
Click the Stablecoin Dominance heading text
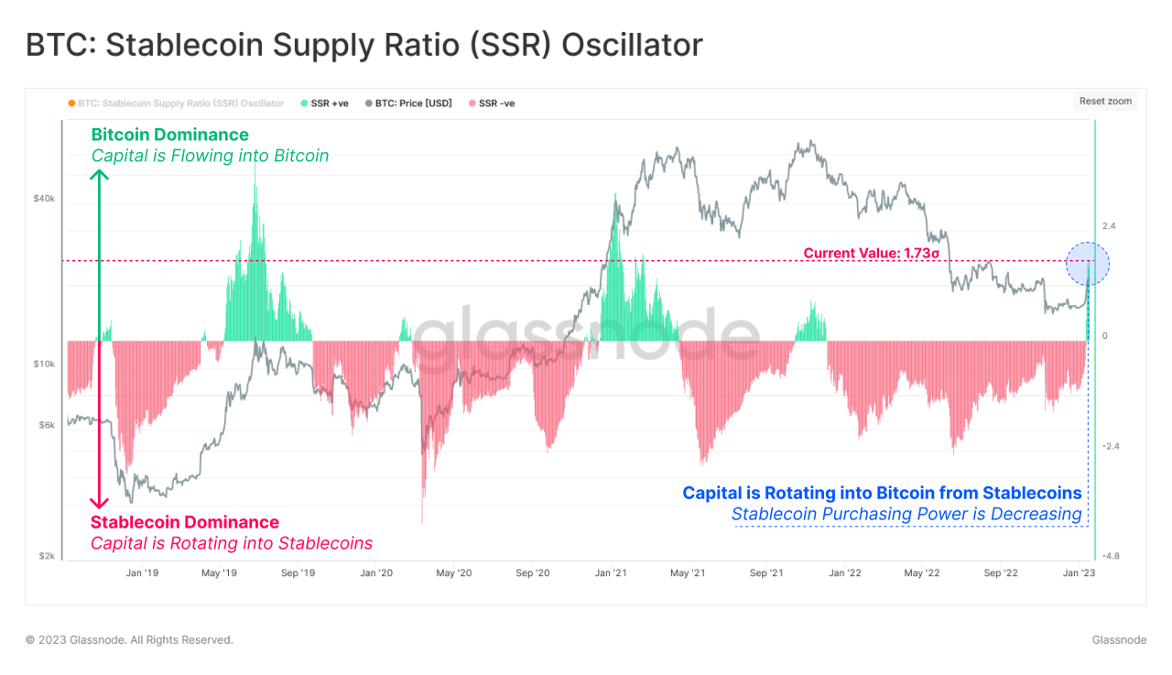tap(184, 522)
